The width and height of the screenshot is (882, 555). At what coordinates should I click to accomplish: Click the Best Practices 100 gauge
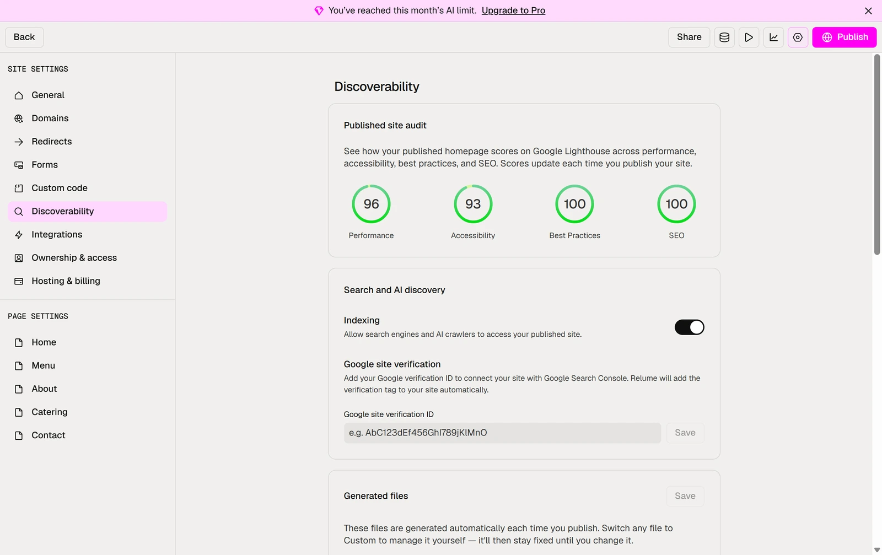tap(574, 204)
